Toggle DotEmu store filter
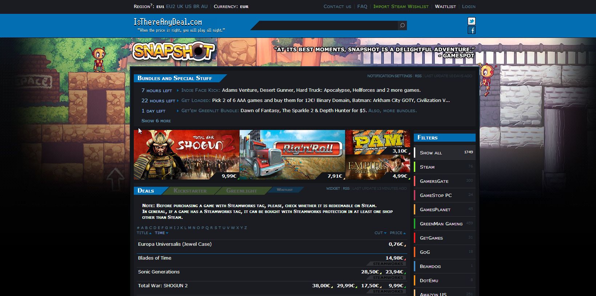The height and width of the screenshot is (296, 596). 444,280
